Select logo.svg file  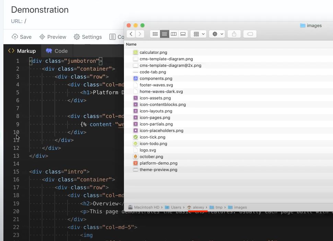(x=148, y=150)
